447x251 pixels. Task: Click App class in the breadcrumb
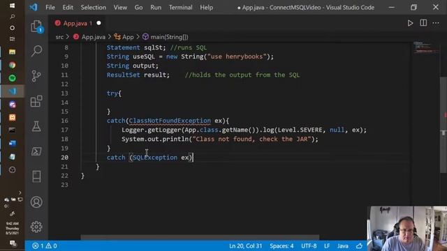tap(128, 37)
